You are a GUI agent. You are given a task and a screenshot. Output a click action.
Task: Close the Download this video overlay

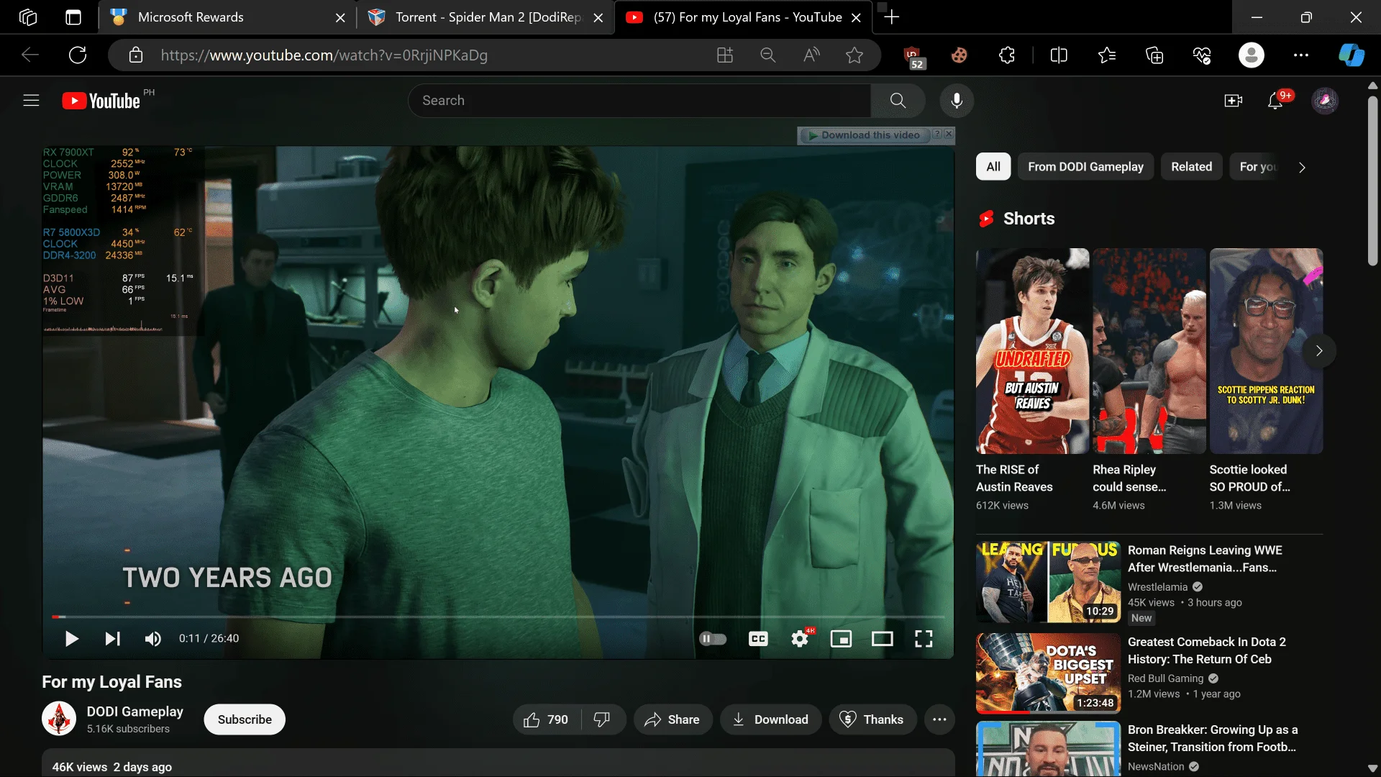click(949, 134)
